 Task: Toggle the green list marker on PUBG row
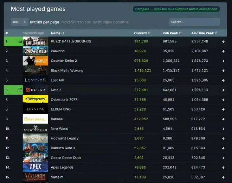point(20,41)
